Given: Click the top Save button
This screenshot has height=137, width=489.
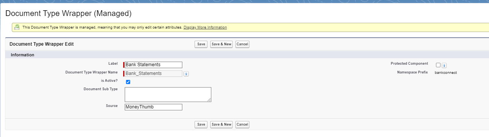Looking at the screenshot, I should point(201,44).
